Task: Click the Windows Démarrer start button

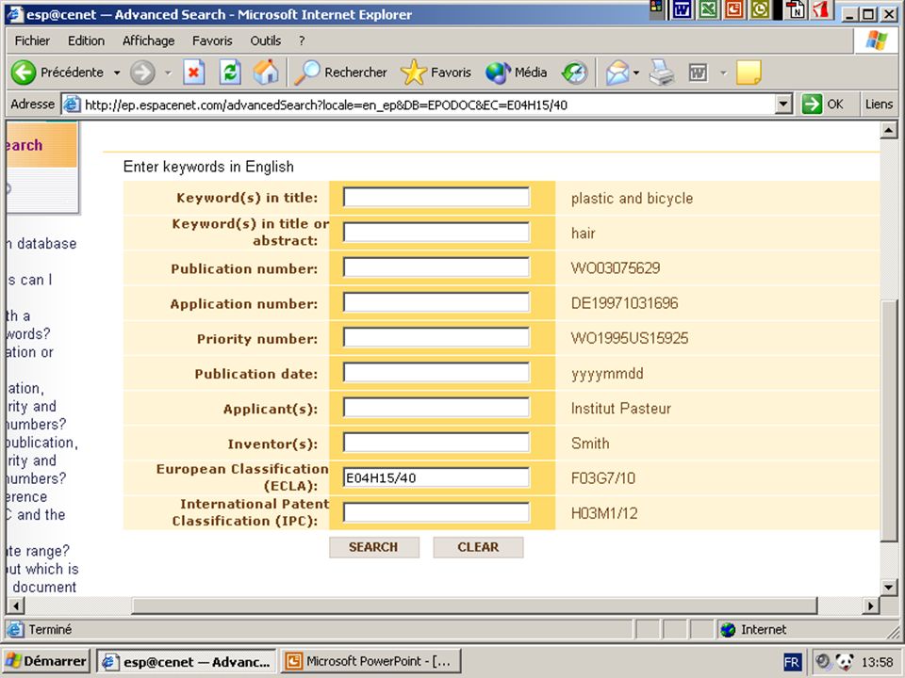Action: [46, 661]
